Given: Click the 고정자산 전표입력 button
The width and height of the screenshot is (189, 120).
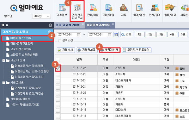Looking at the screenshot, I should tap(137, 50).
